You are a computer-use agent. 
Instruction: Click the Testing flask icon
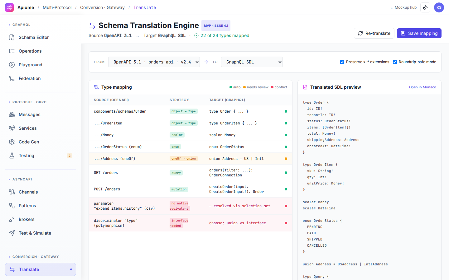point(12,156)
